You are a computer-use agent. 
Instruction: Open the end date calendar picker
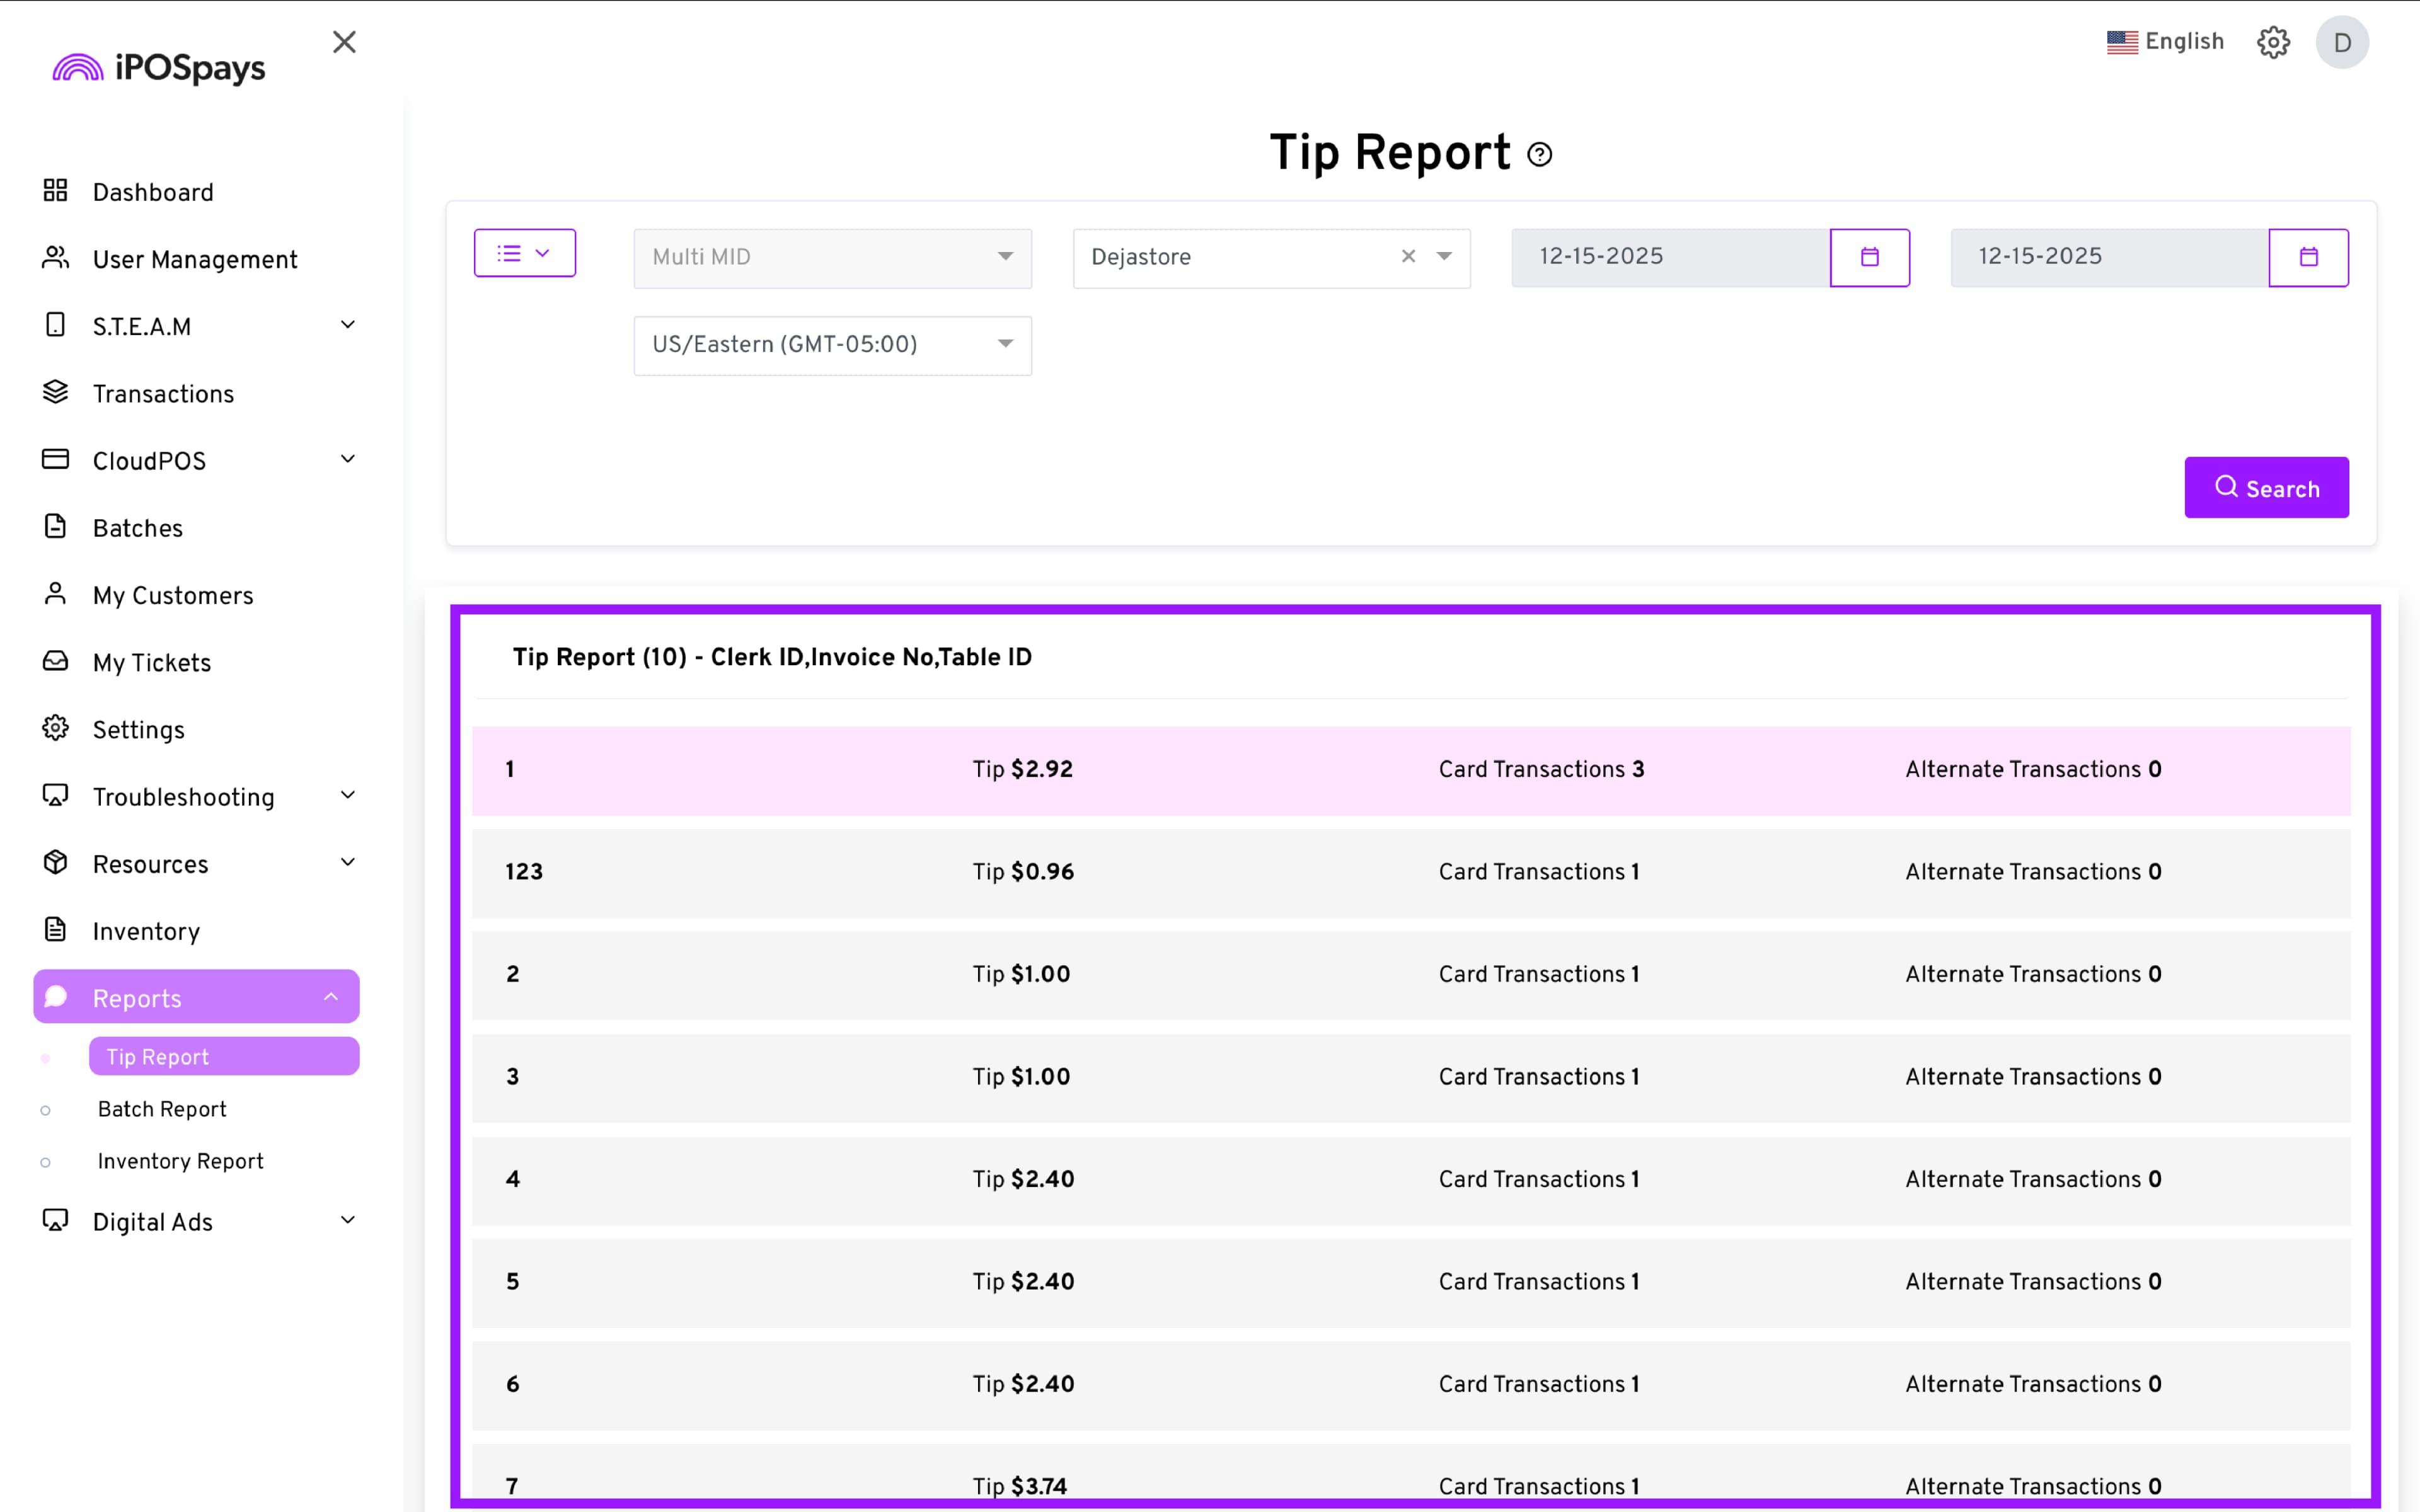(x=2308, y=257)
